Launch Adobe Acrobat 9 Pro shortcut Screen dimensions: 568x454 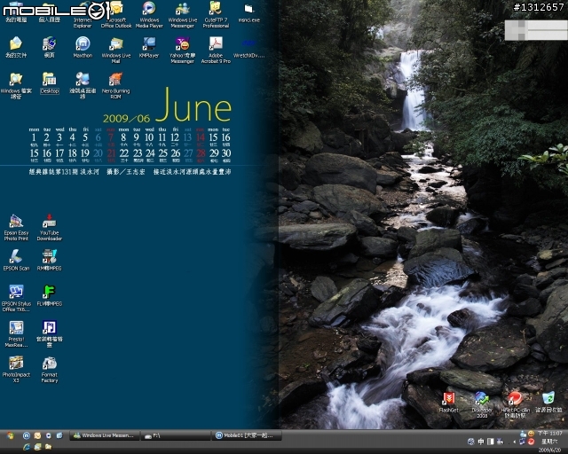pos(216,50)
